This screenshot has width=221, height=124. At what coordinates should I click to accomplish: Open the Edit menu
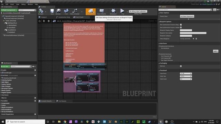click(7, 4)
